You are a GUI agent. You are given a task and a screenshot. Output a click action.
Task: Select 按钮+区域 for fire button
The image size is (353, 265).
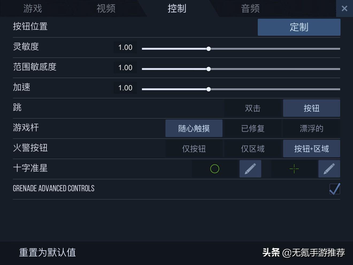point(312,149)
